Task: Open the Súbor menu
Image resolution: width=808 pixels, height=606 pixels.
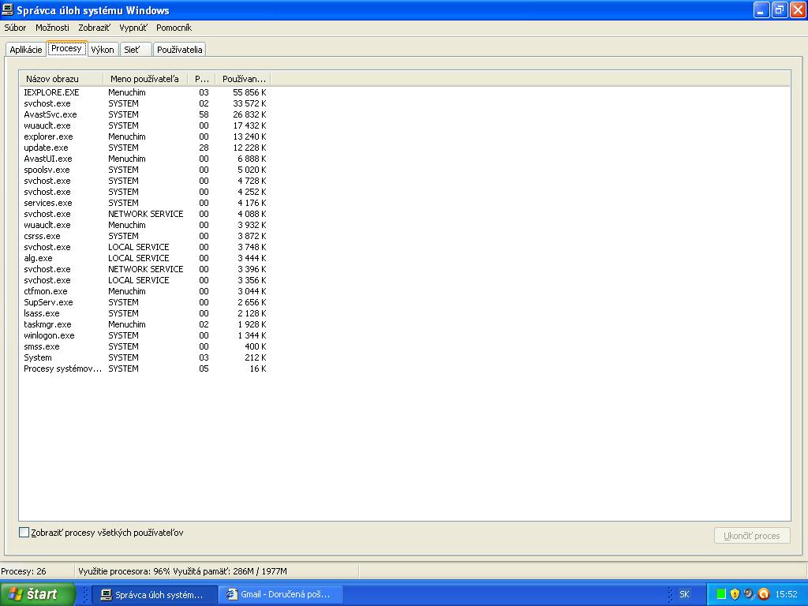Action: pos(15,28)
